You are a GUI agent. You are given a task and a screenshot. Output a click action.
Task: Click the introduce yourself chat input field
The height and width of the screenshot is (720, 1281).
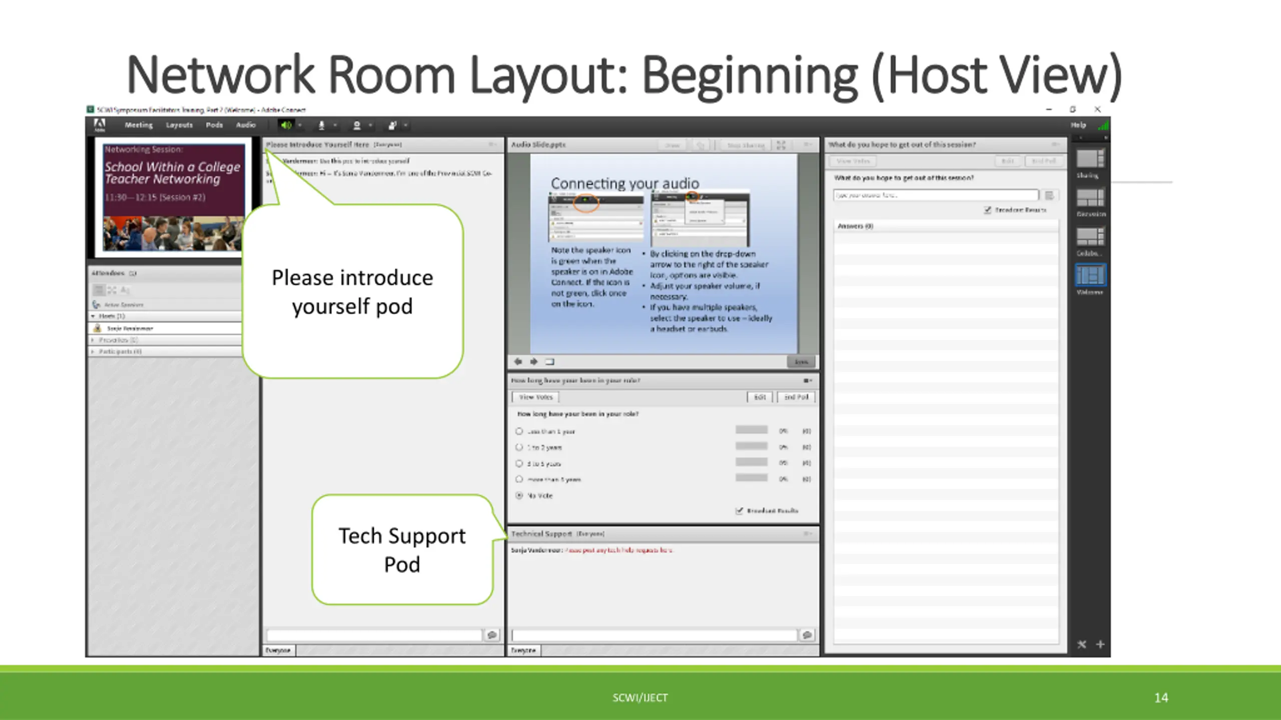point(374,635)
